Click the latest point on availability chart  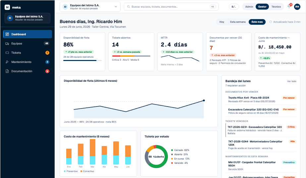204,101
